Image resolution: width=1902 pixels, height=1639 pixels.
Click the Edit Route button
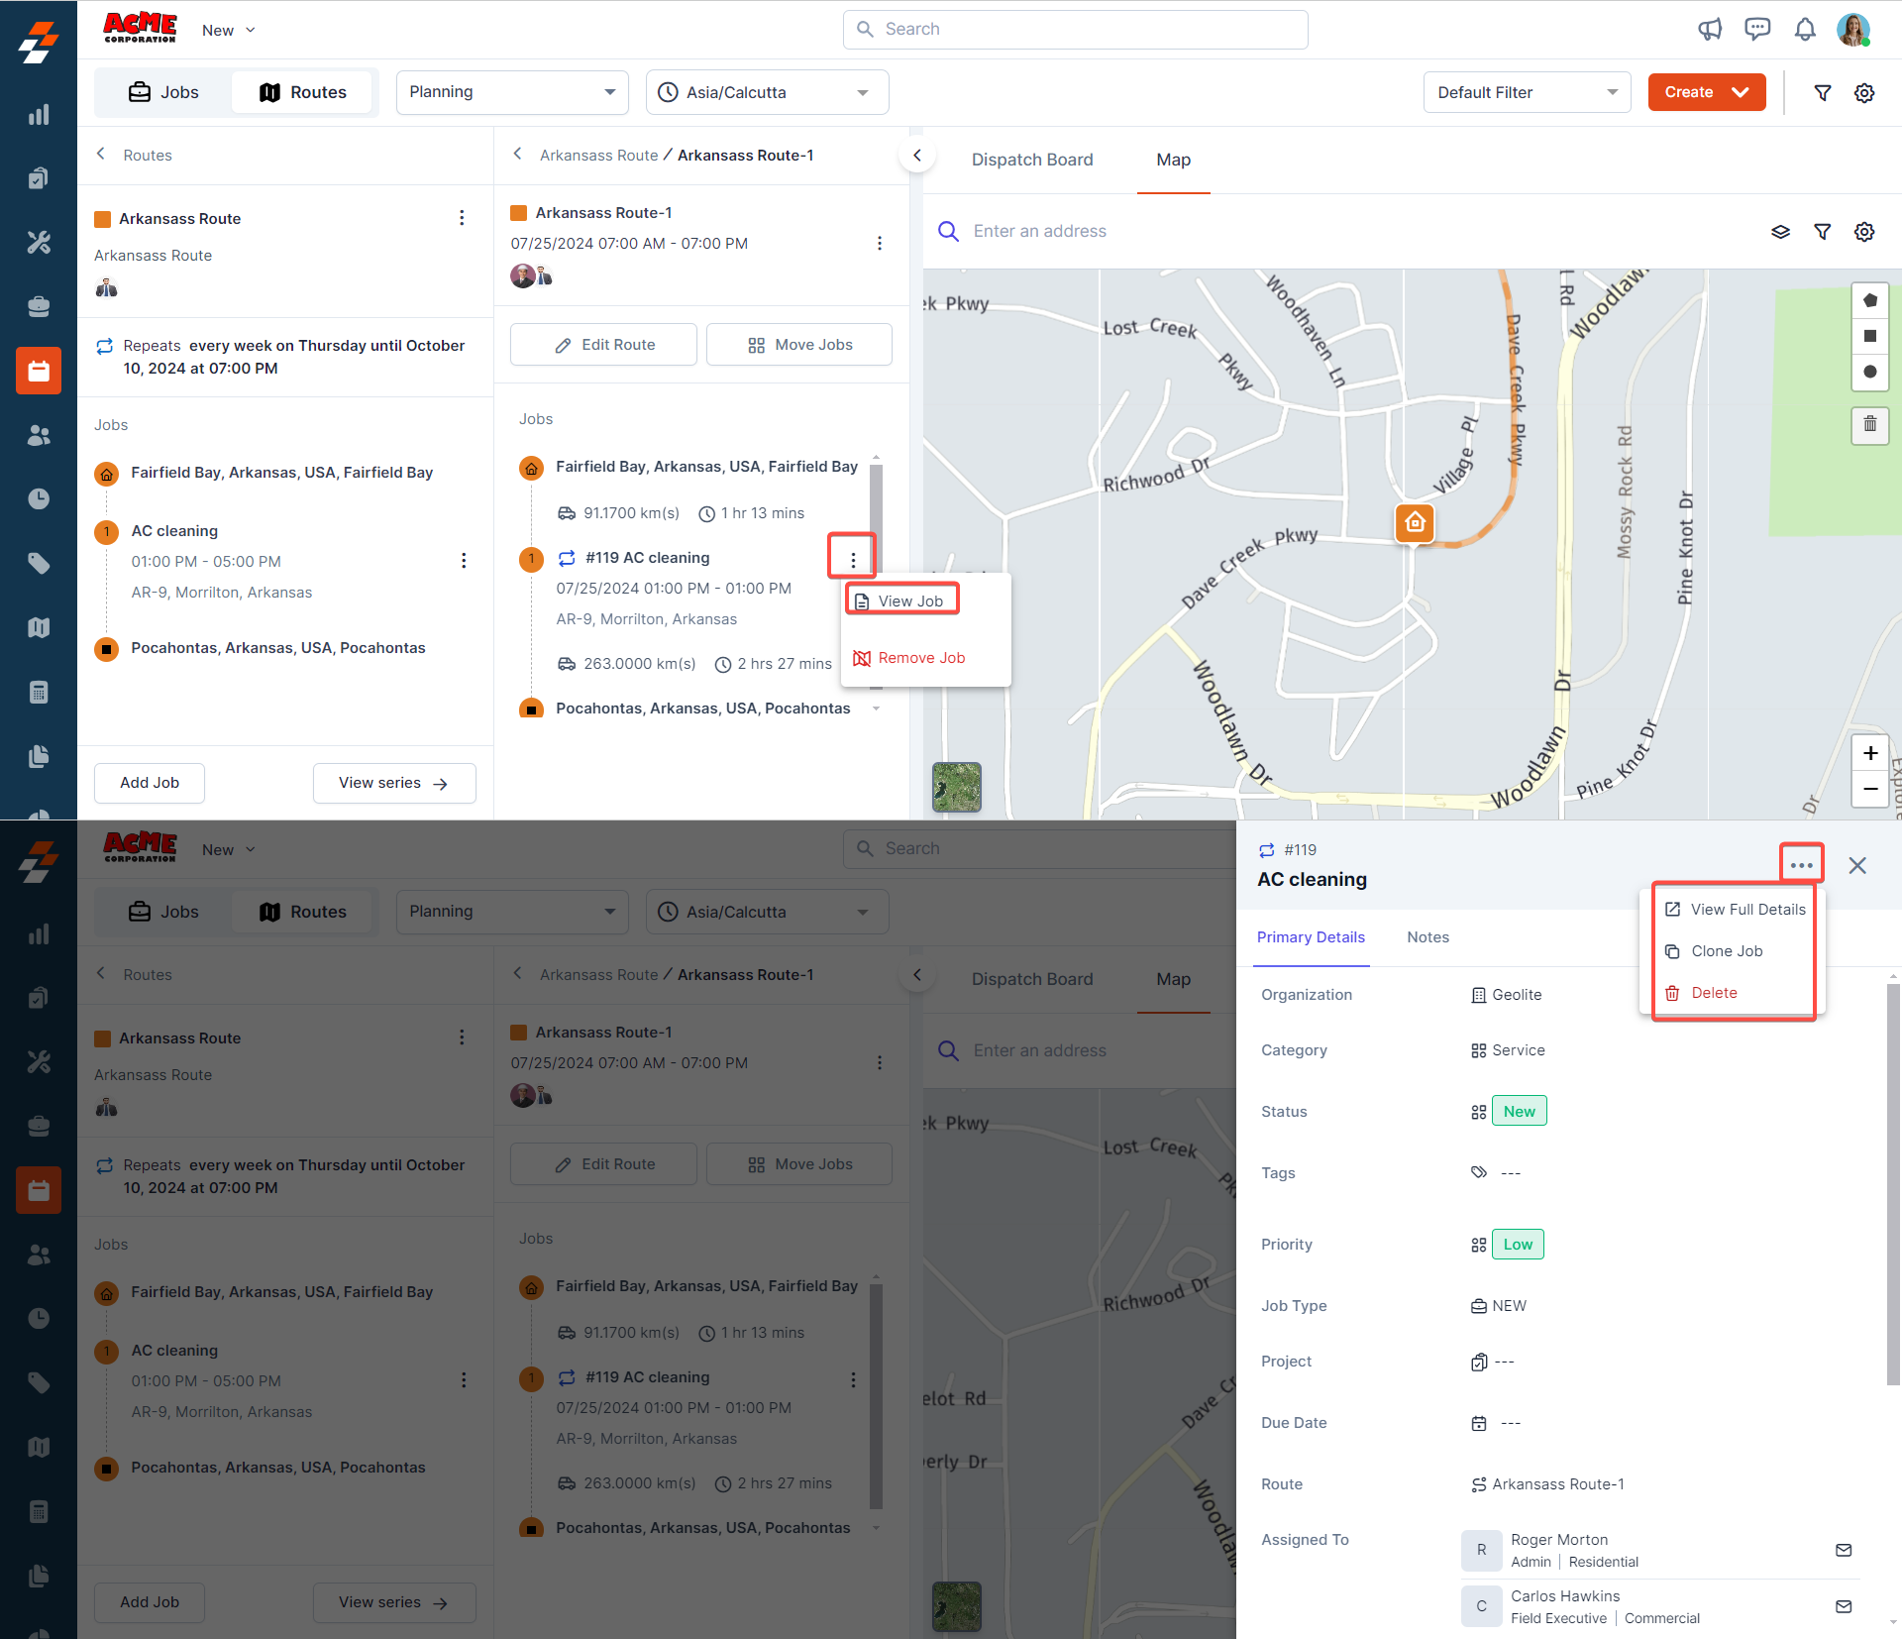[603, 345]
